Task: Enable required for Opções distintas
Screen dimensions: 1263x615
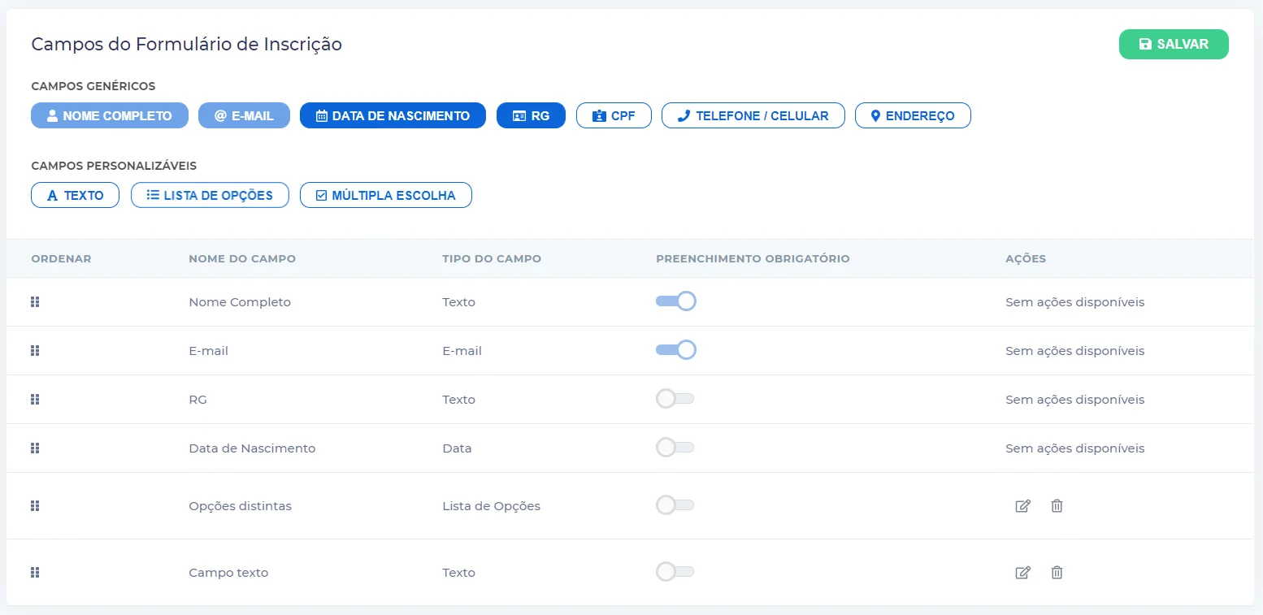Action: (x=675, y=505)
